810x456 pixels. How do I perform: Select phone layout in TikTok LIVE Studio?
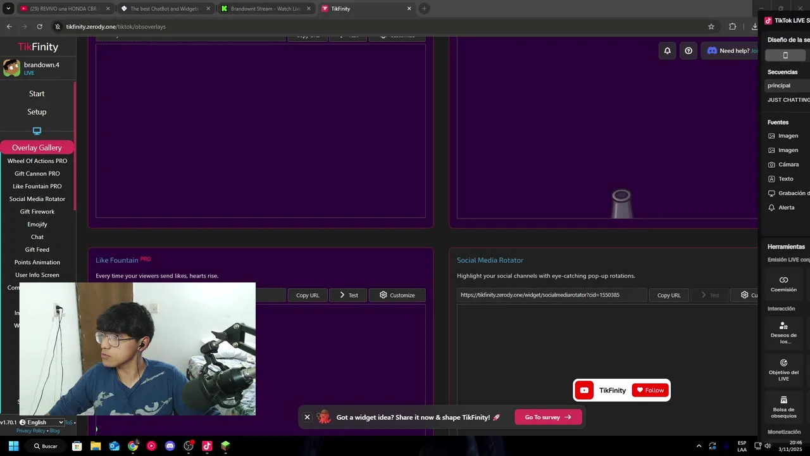(785, 55)
